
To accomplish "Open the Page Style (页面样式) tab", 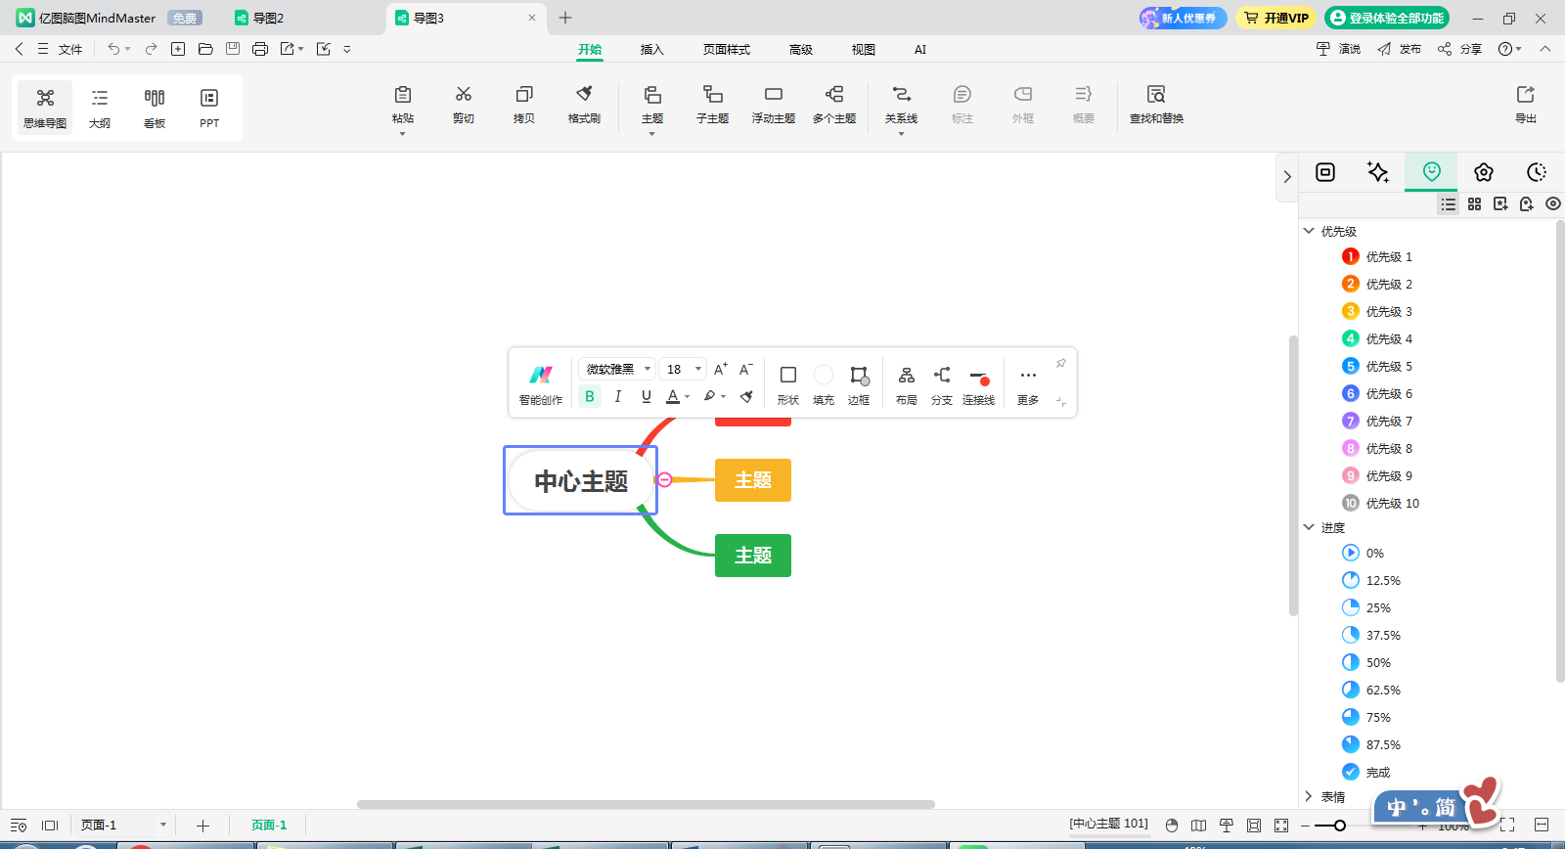I will [x=727, y=49].
